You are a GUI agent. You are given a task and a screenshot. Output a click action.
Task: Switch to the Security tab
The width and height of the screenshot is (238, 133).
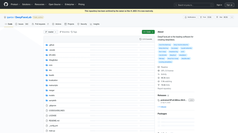[x=82, y=24]
